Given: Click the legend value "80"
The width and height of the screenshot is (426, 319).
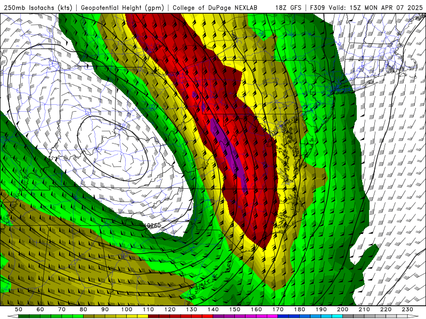Looking at the screenshot, I should pyautogui.click(x=84, y=309).
